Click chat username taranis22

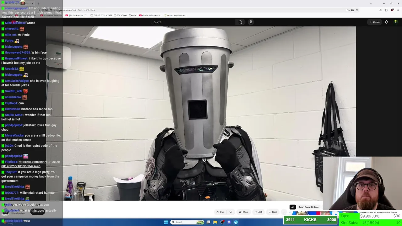[x=11, y=68]
